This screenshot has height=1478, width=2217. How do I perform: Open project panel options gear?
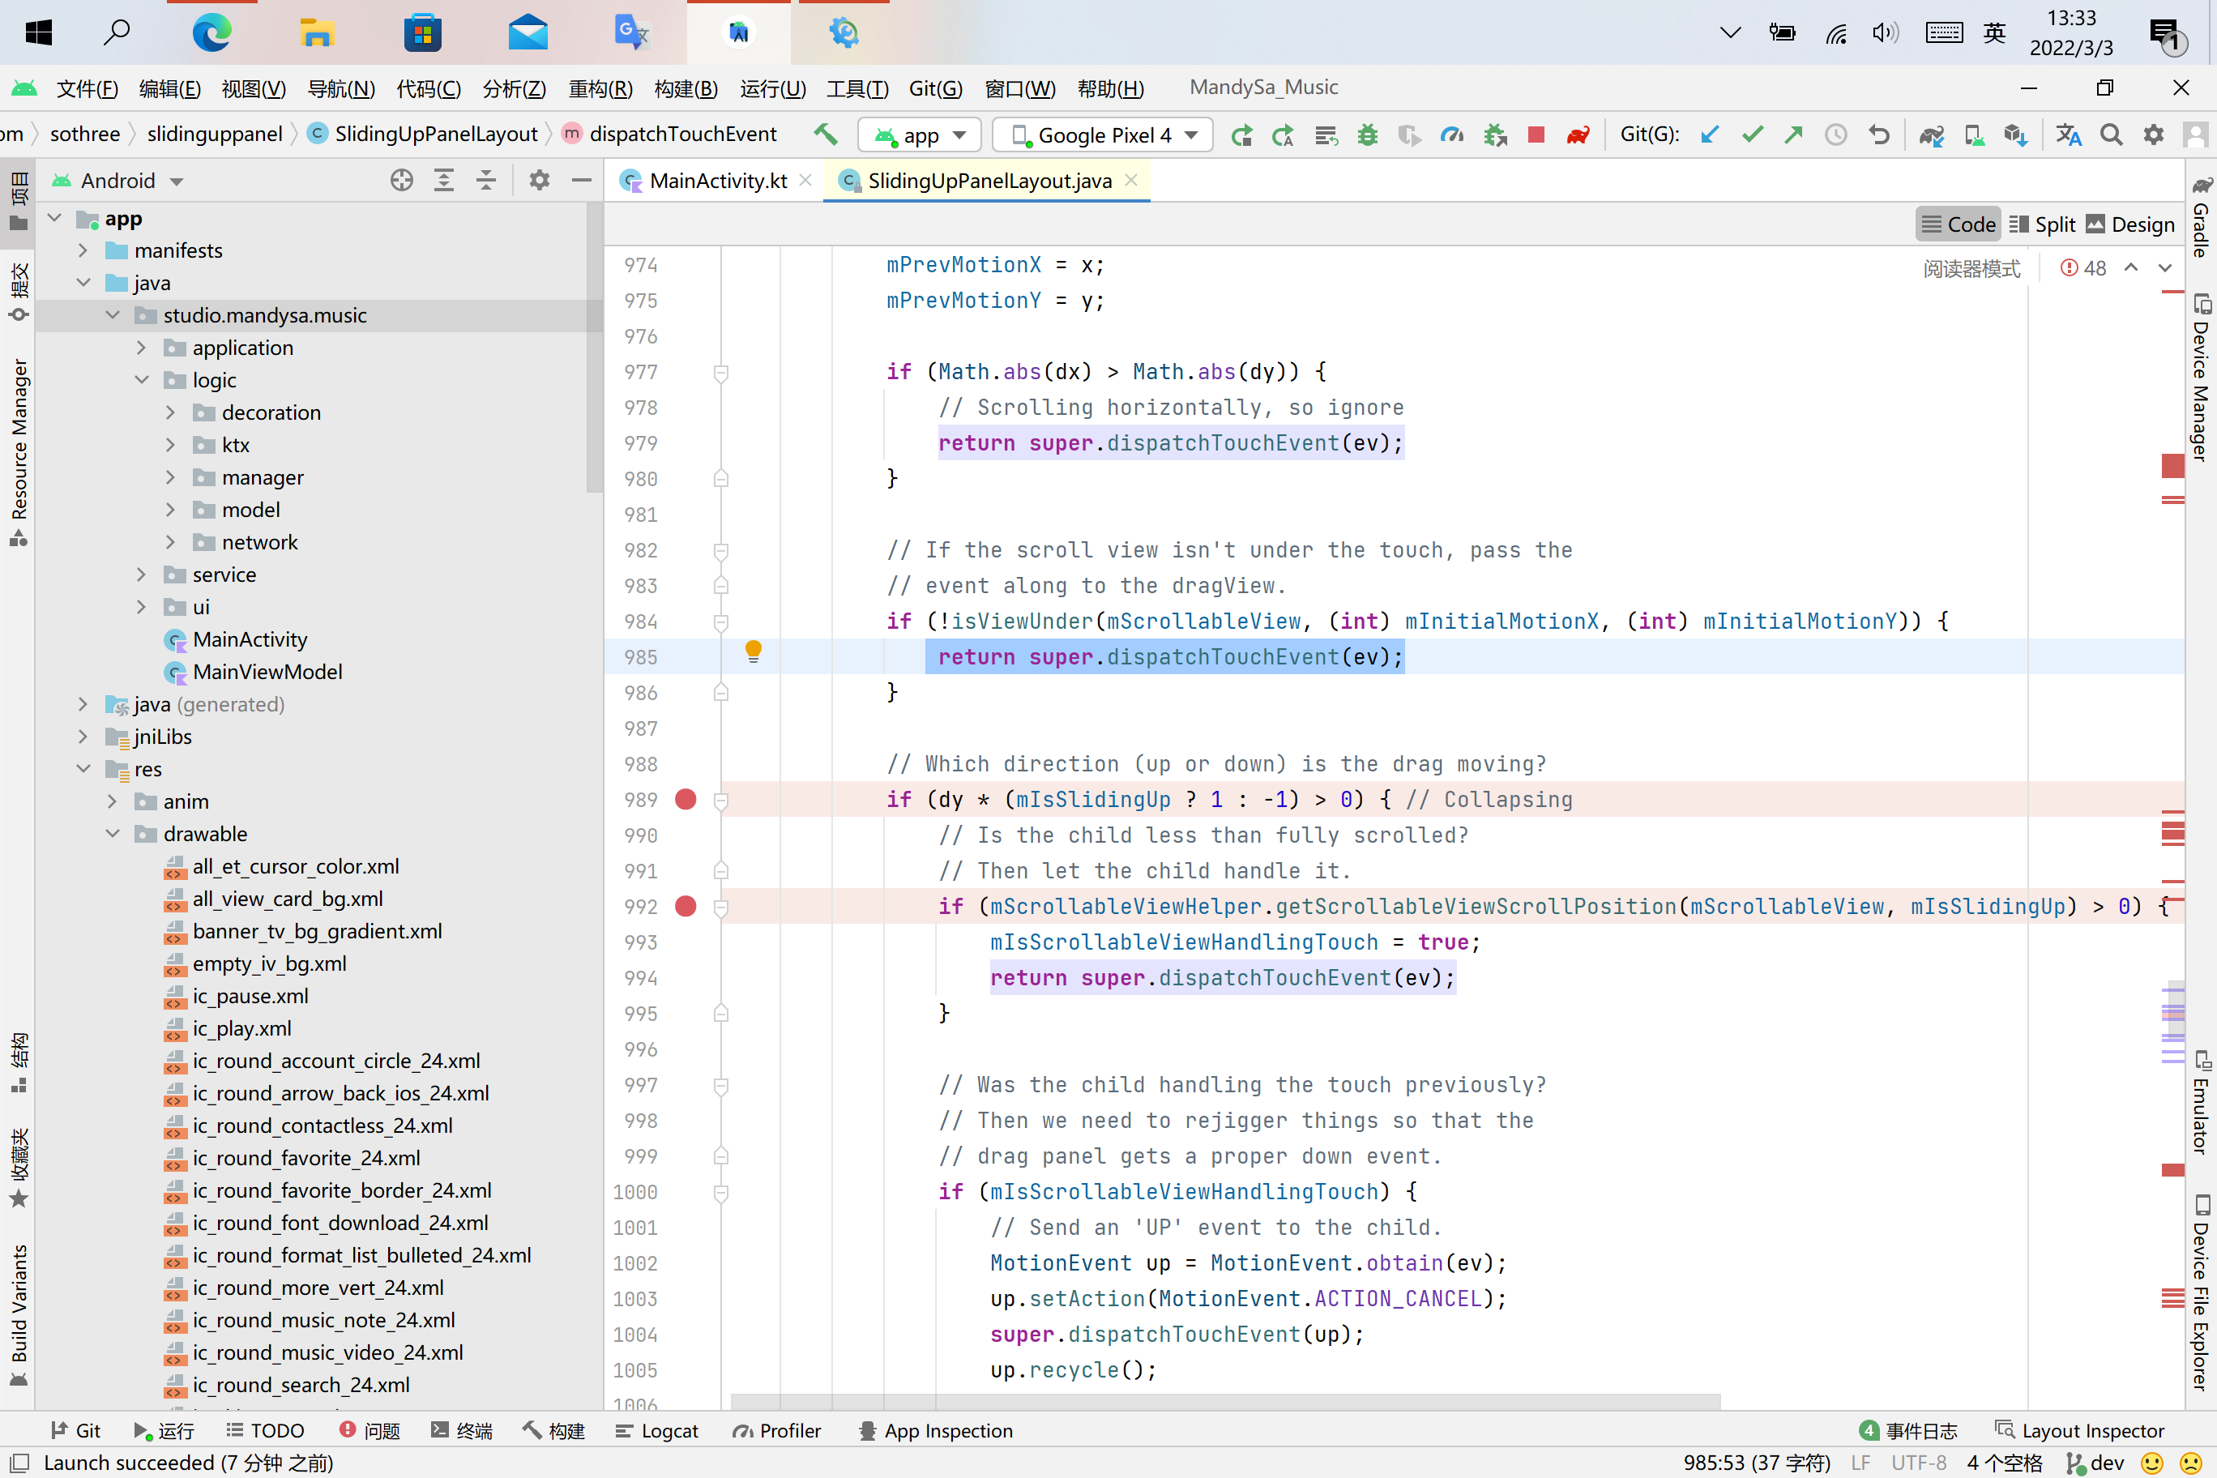point(539,180)
